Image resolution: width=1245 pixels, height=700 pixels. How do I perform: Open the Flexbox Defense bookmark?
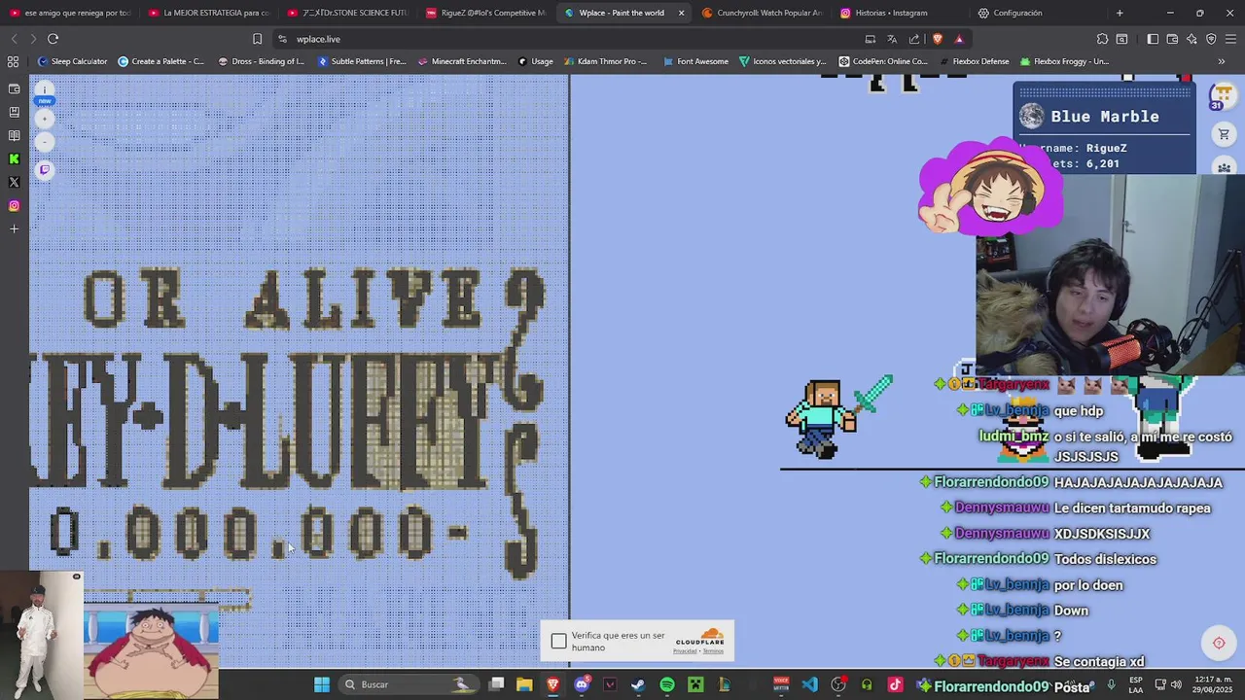pos(974,61)
